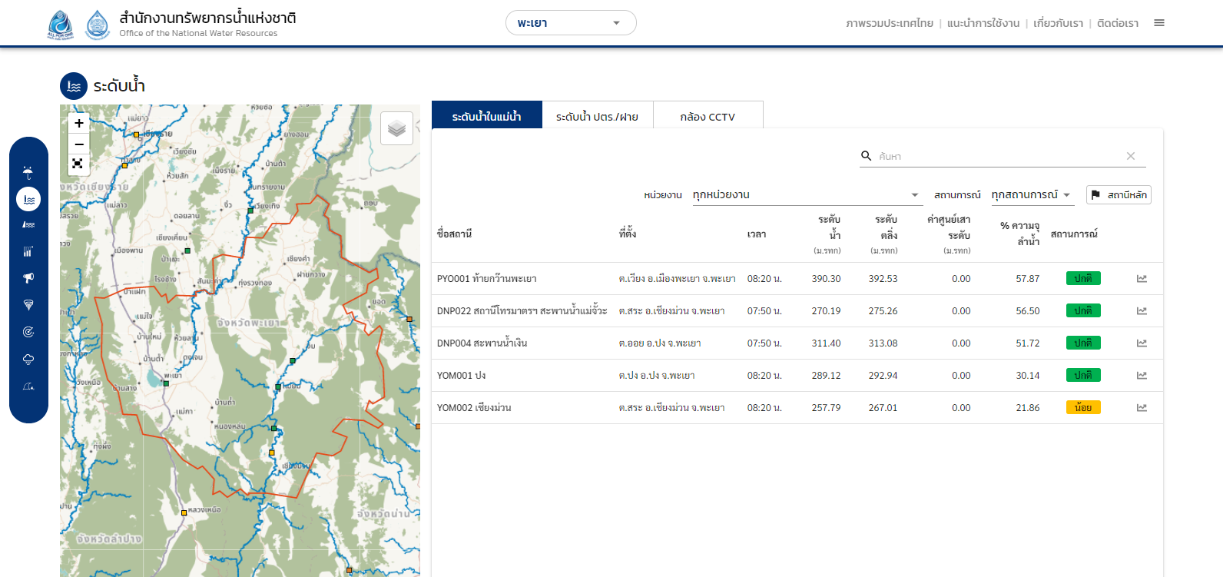Viewport: 1223px width, 577px height.
Task: Open the radar sidebar icon
Action: [x=28, y=332]
